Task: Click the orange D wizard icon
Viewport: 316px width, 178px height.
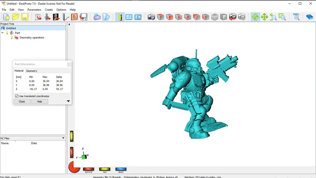Action: pos(74,17)
